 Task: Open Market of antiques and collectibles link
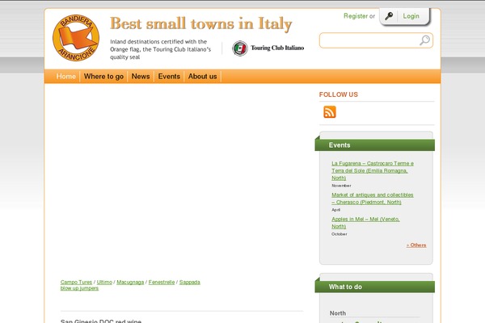[x=373, y=199]
